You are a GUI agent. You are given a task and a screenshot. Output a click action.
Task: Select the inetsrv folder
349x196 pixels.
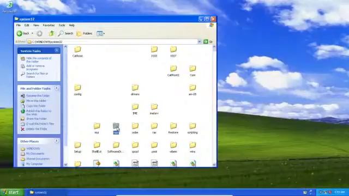coord(154,109)
